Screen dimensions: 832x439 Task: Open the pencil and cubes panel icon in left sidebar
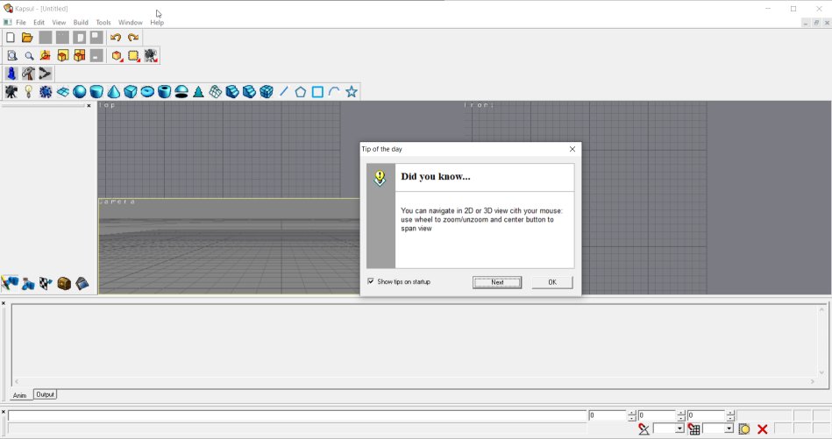pyautogui.click(x=10, y=284)
